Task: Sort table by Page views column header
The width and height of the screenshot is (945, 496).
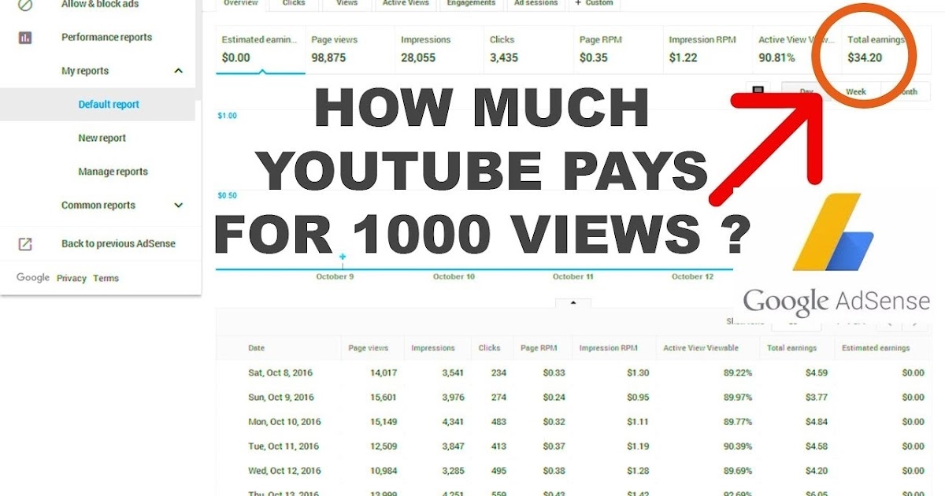Action: coord(369,348)
